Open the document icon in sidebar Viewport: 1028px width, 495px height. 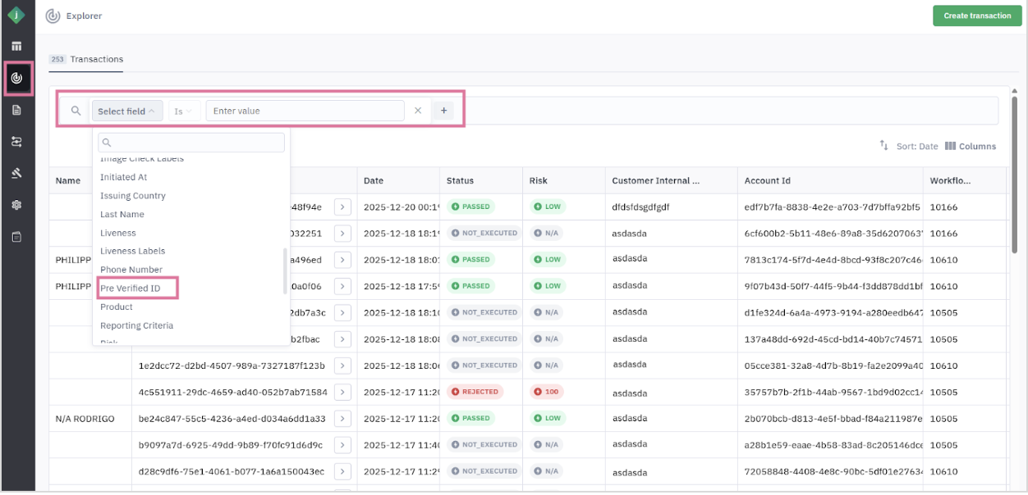16,110
